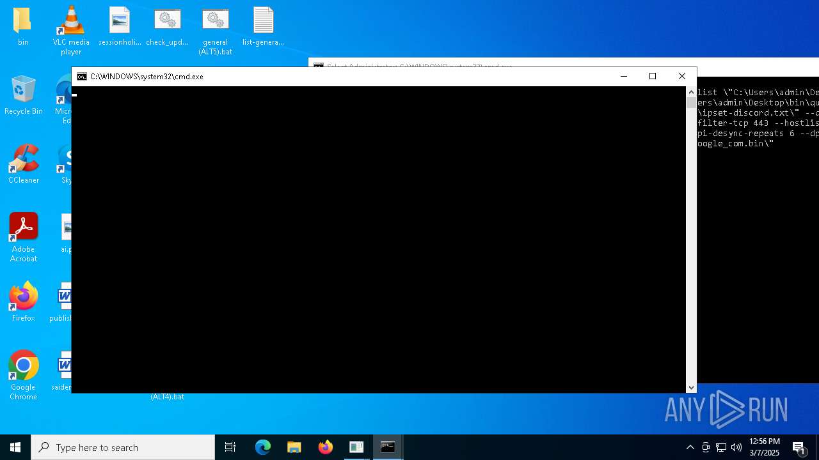The image size is (819, 460).
Task: Click the meet now tray icon
Action: pos(706,447)
